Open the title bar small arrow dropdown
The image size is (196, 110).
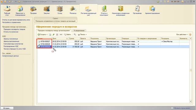point(16,2)
